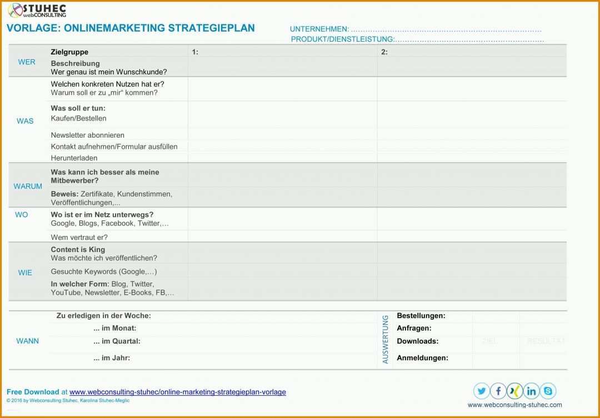Click www.webconsulting-stuhec.com footer address
The image size is (600, 418).
pos(514,405)
